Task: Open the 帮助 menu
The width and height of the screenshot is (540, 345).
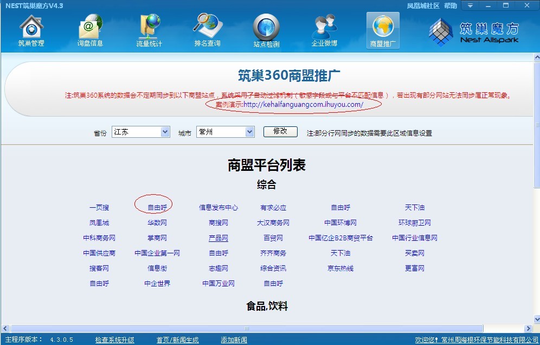Action: click(x=450, y=6)
